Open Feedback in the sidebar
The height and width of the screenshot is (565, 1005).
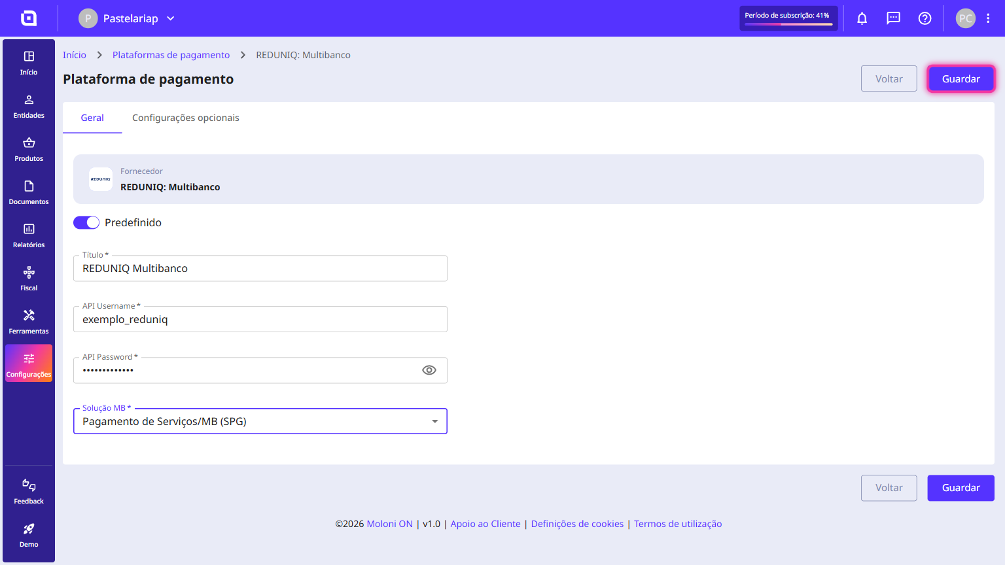coord(29,492)
